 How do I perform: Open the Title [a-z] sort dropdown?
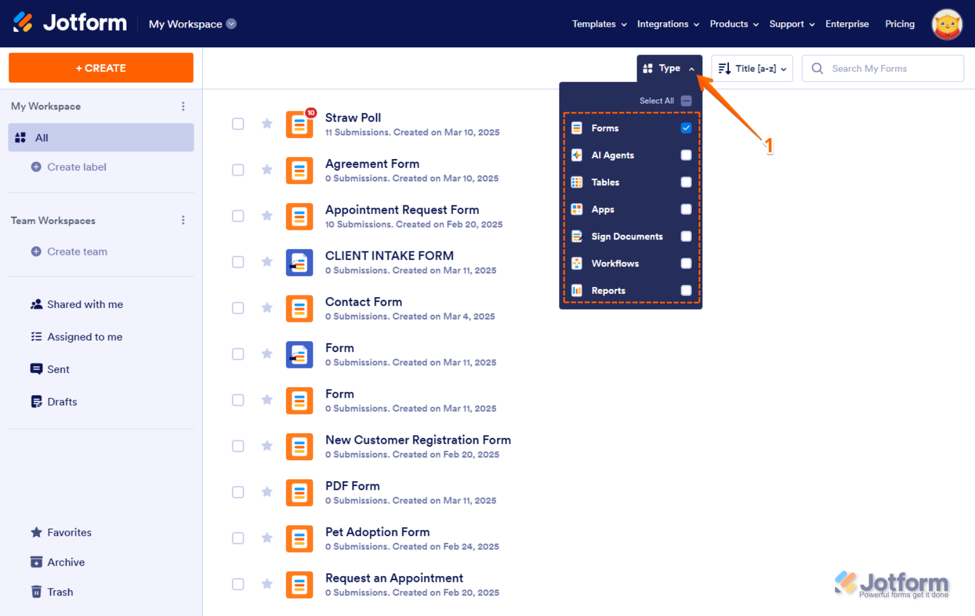pos(752,68)
